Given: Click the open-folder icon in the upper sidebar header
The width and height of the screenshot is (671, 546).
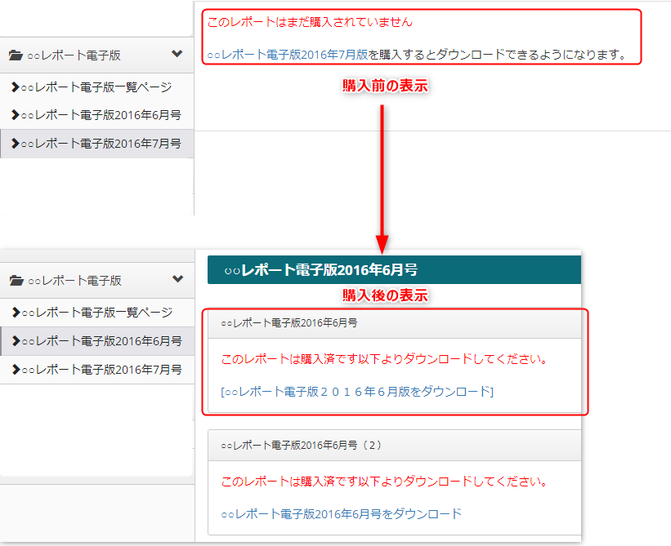Looking at the screenshot, I should [16, 55].
